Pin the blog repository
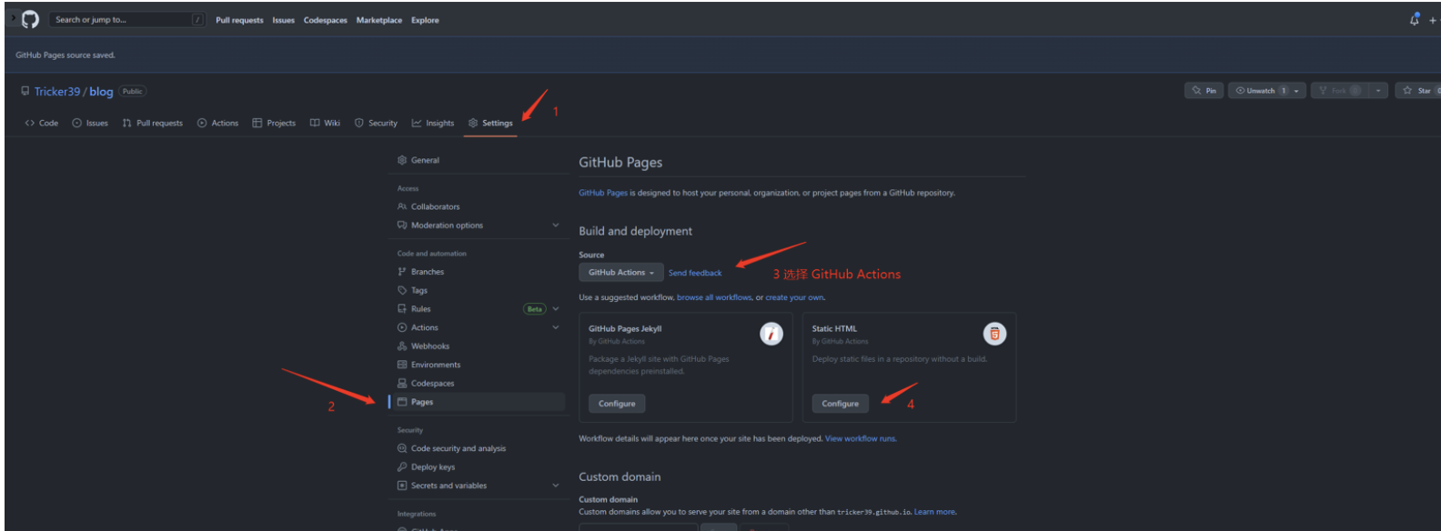The image size is (1441, 531). 1204,91
